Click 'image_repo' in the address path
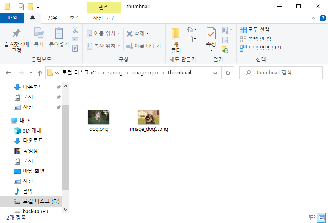 coord(145,73)
